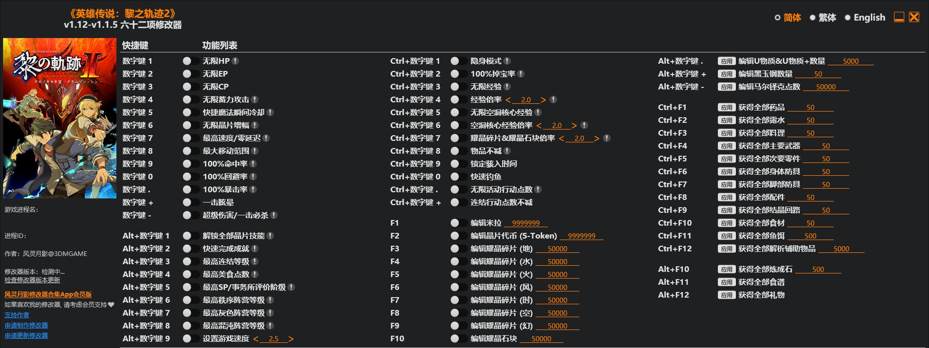Click the 编辑晶片代币 (S-Token) value field
929x348 pixels.
click(x=581, y=236)
